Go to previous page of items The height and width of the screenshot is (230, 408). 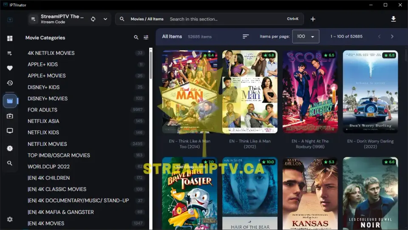[379, 37]
